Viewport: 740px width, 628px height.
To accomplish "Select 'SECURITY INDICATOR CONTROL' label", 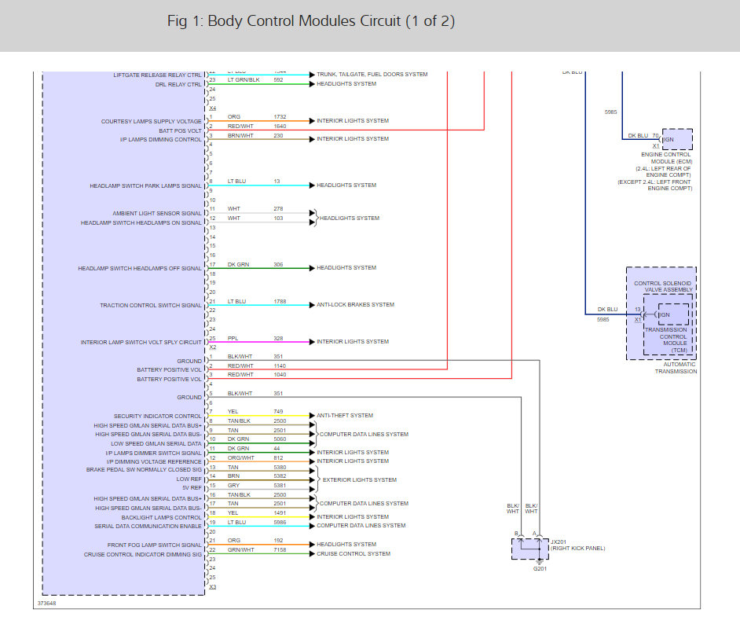I will pyautogui.click(x=157, y=417).
